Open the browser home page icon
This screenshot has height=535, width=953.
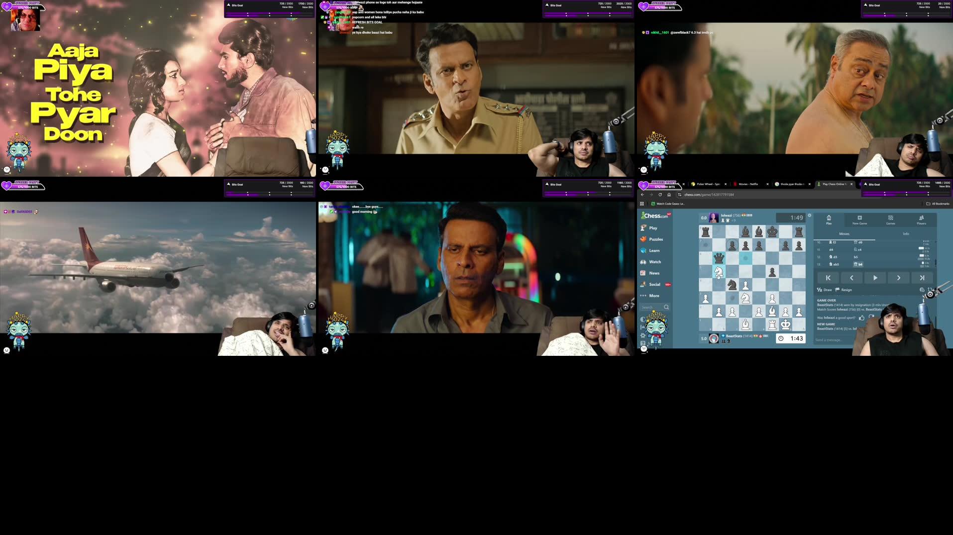coord(669,195)
